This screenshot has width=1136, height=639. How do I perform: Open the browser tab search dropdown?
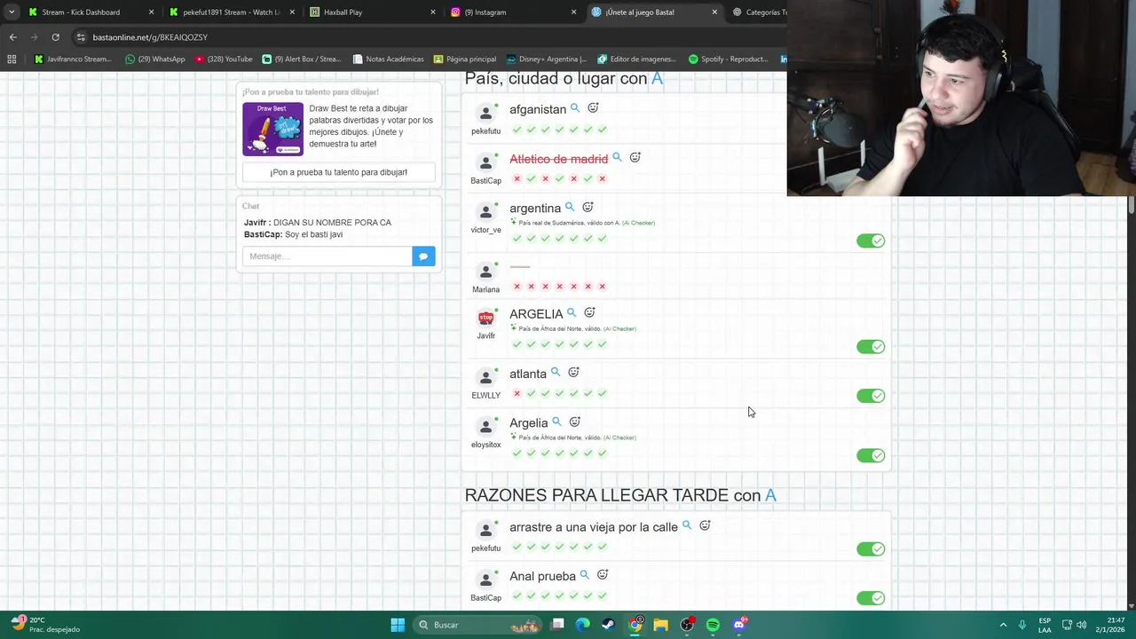12,12
